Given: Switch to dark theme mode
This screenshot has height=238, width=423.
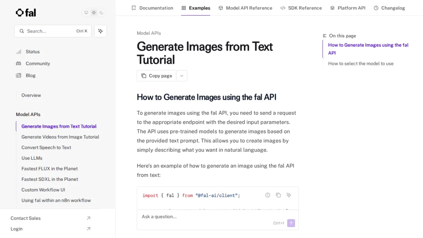Looking at the screenshot, I should (102, 13).
